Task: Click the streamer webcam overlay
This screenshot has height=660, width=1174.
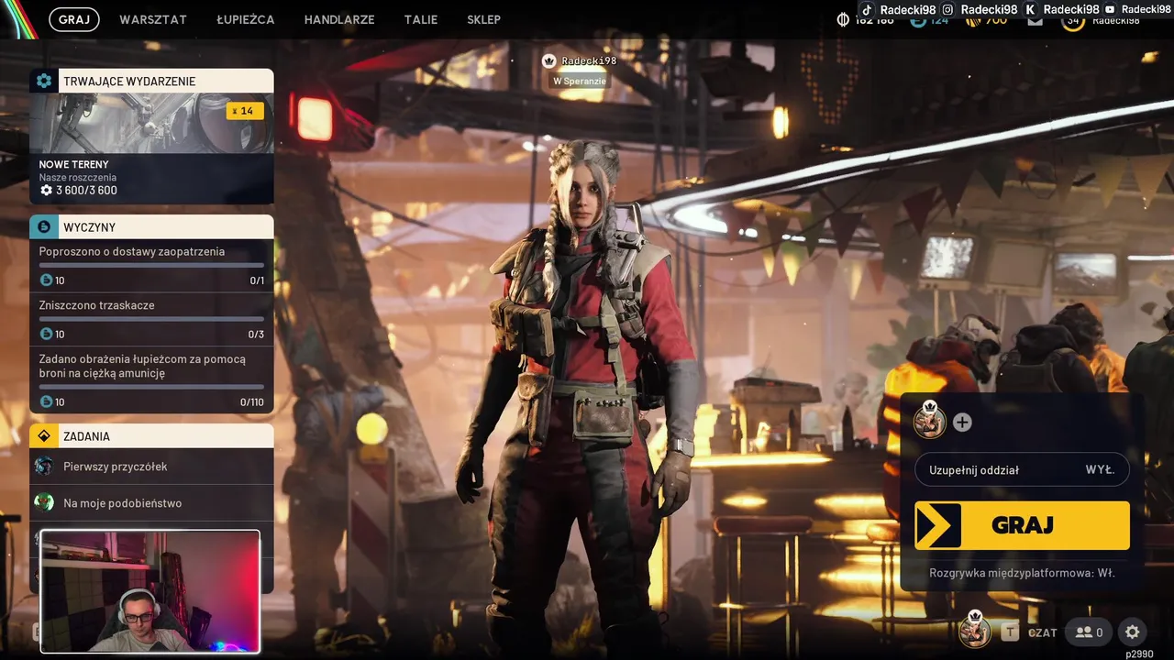Action: (x=150, y=591)
